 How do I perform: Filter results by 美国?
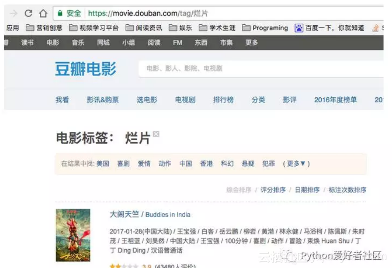(x=103, y=164)
